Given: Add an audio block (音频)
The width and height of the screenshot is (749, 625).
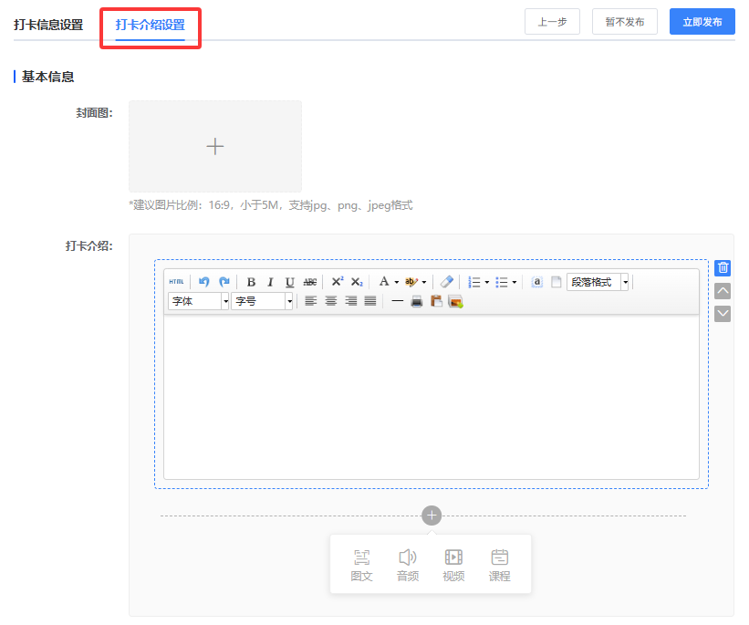Looking at the screenshot, I should coord(408,565).
